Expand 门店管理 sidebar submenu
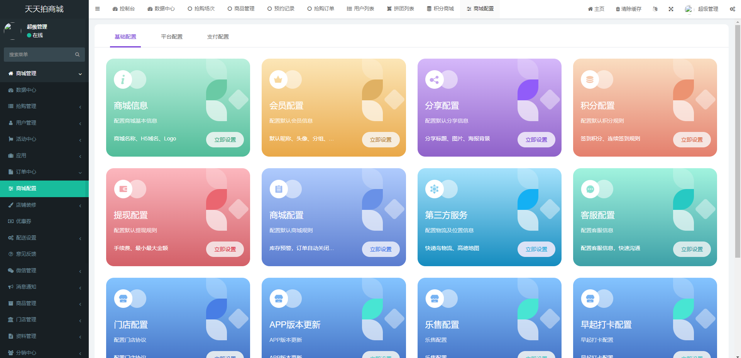Viewport: 741px width, 358px height. 44,319
